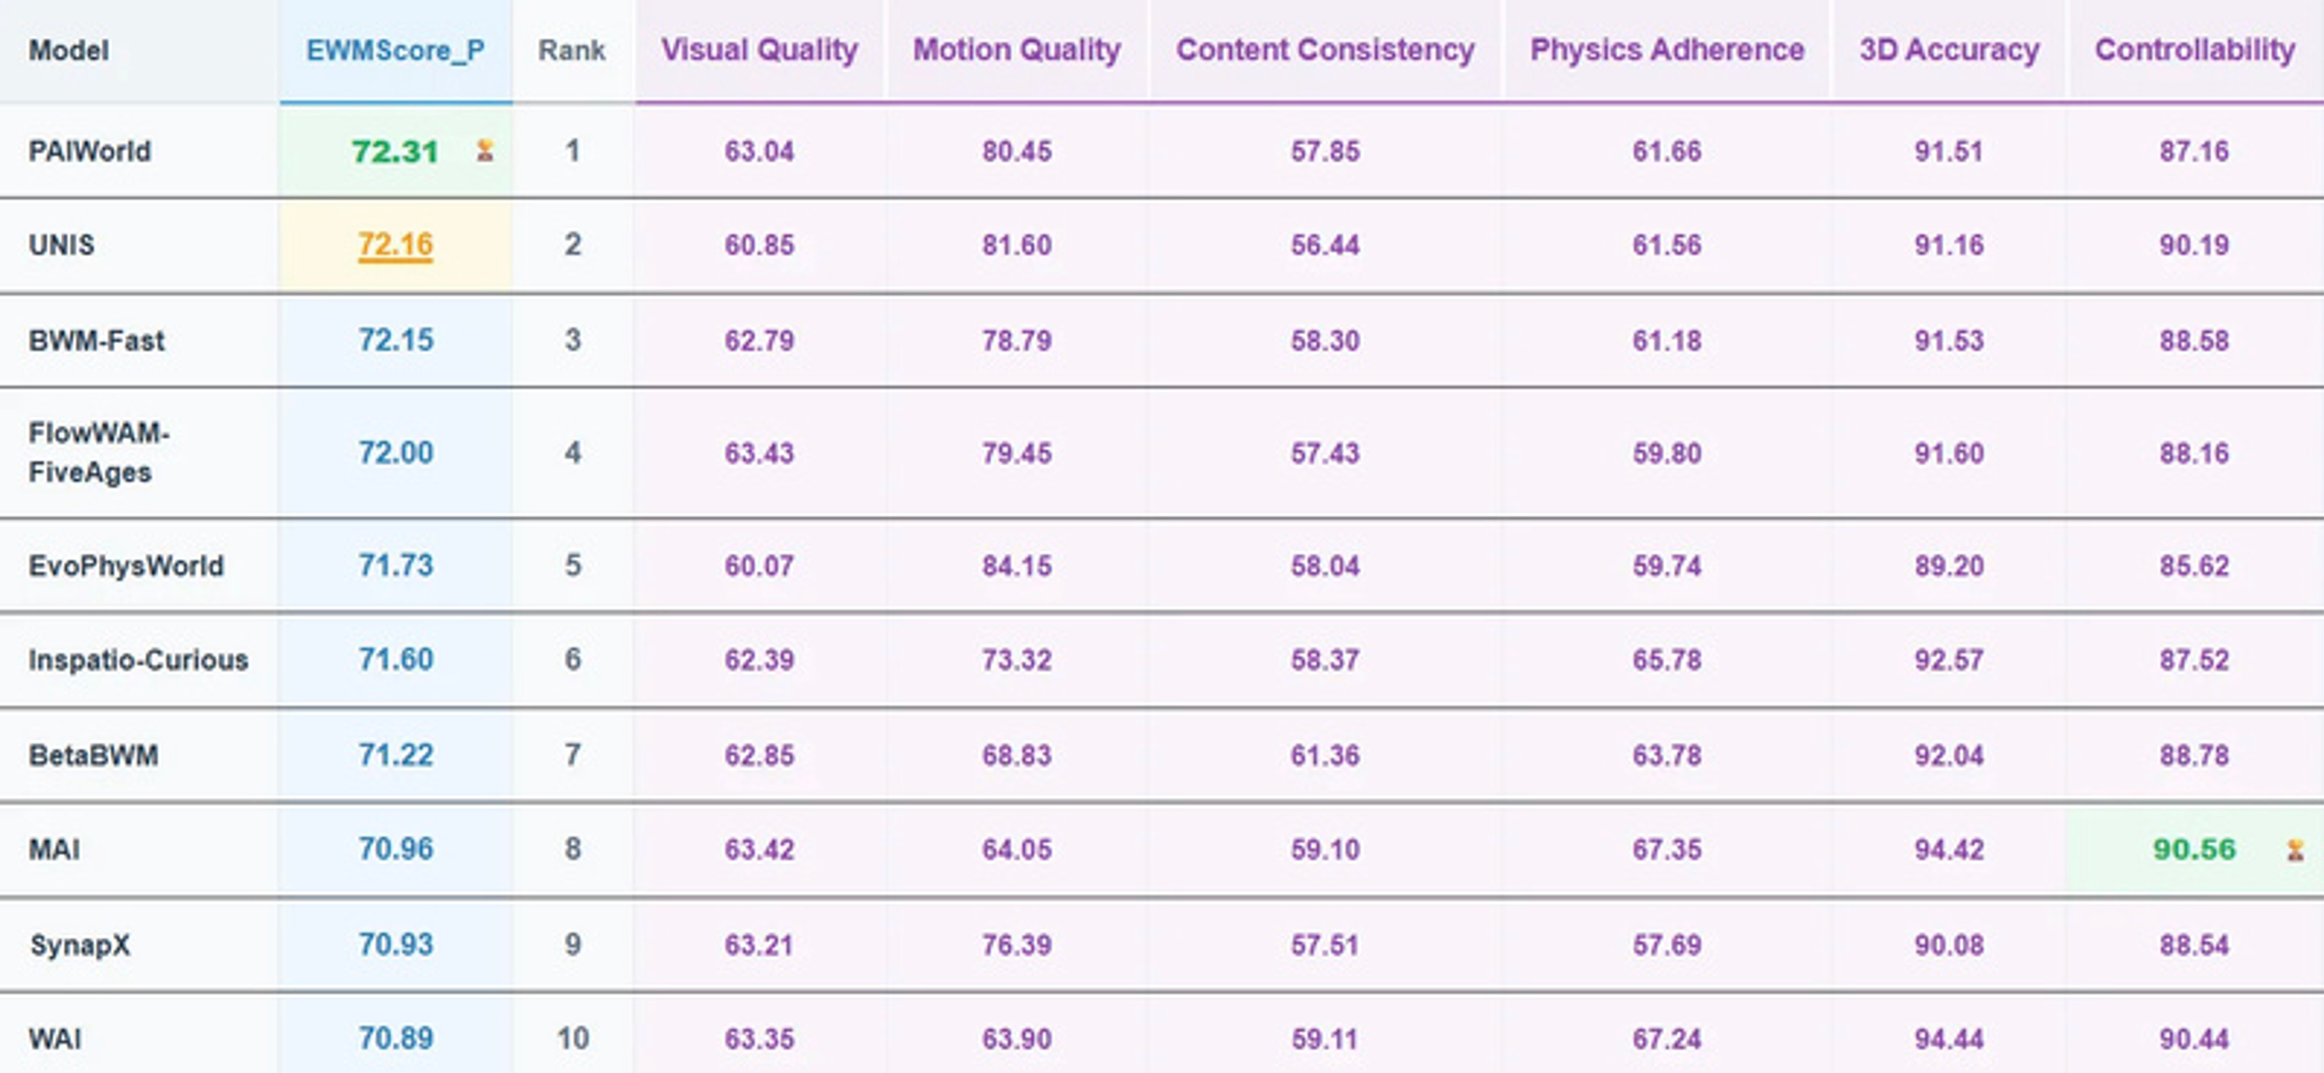
Task: Click the Model column header
Action: [x=69, y=50]
